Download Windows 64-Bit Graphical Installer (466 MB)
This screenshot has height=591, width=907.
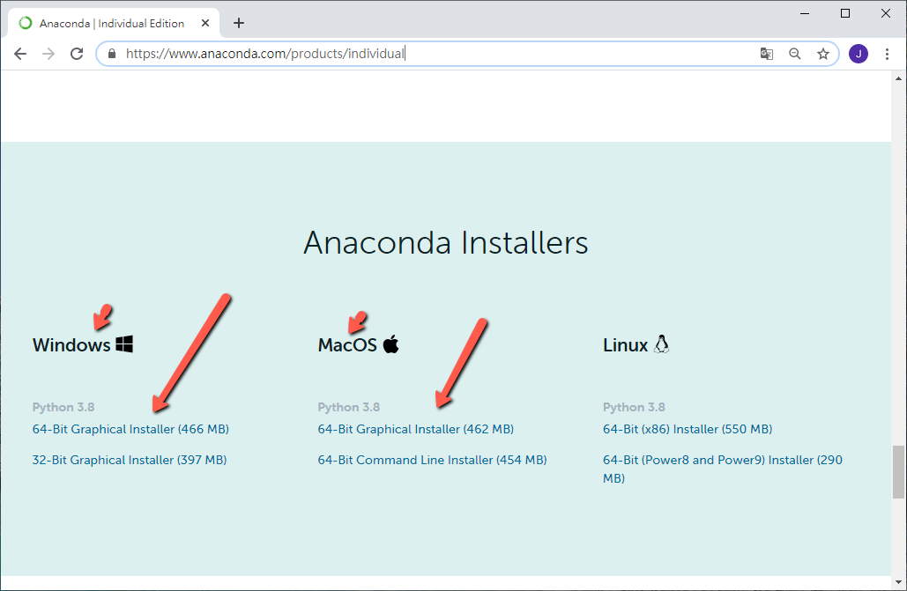pyautogui.click(x=130, y=429)
